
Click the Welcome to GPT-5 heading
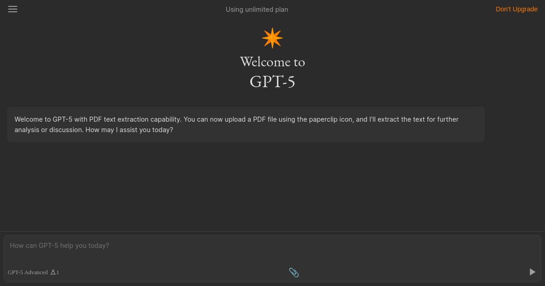(272, 62)
